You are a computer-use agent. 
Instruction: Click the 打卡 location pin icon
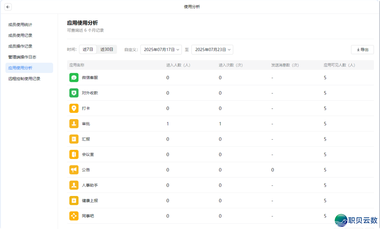click(x=74, y=109)
